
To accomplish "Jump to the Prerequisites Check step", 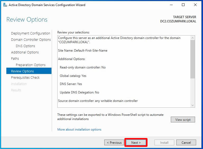I will [25, 78].
